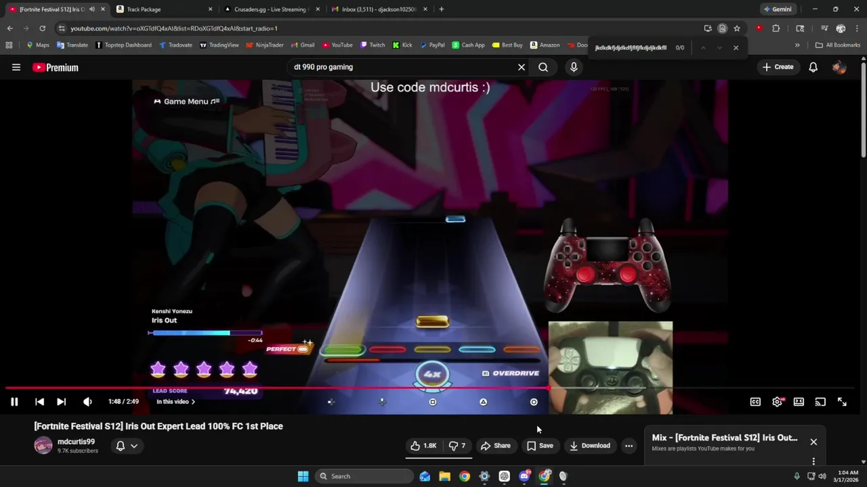Bookmark this page with the star
This screenshot has width=867, height=487.
737,28
